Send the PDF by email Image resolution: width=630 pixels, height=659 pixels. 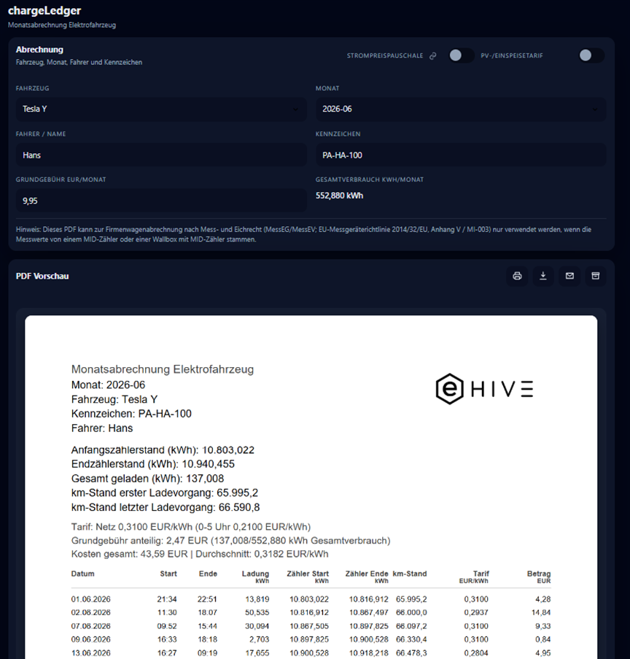click(569, 276)
